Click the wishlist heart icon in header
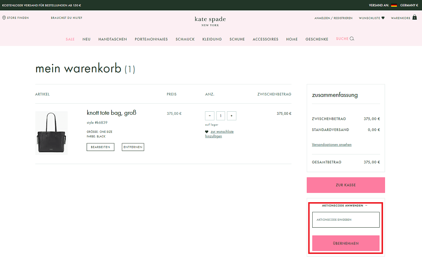 click(383, 18)
